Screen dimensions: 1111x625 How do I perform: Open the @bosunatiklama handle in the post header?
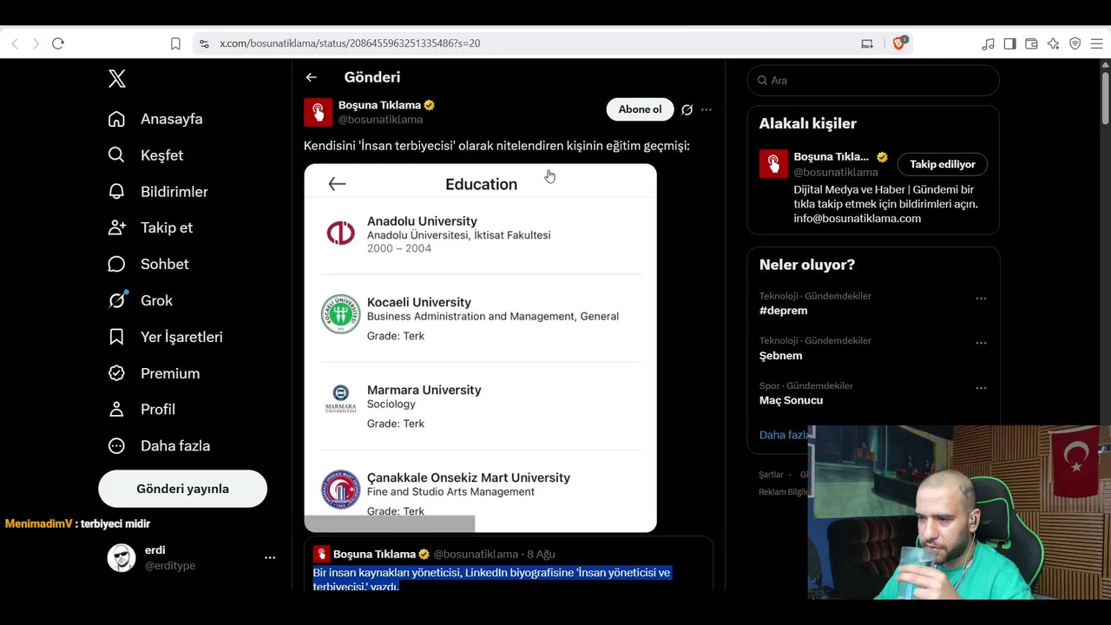pyautogui.click(x=380, y=120)
